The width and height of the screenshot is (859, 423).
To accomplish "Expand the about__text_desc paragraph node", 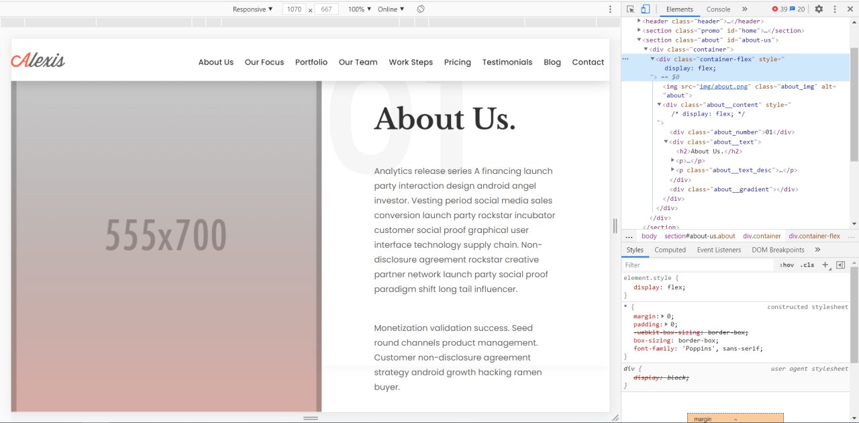I will click(x=673, y=171).
